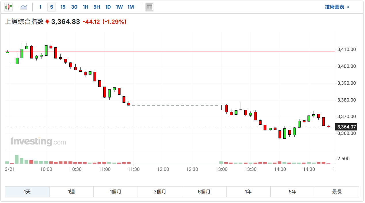Screen dimensions: 365x203
Task: Click the current price label 3,364.07
Action: pos(347,127)
